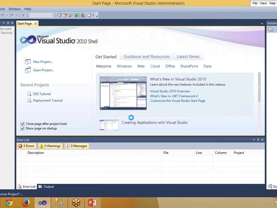Click the New Project icon on Start Page
The height and width of the screenshot is (208, 277).
[28, 62]
